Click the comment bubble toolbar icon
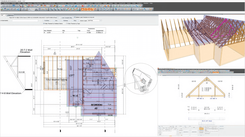The image size is (245, 137). click(x=64, y=9)
